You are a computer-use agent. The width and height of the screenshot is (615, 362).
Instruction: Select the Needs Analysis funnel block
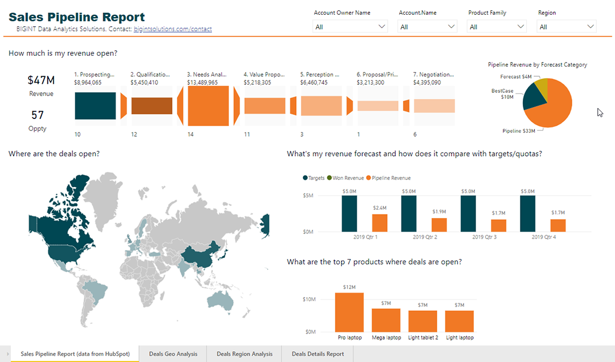[208, 106]
